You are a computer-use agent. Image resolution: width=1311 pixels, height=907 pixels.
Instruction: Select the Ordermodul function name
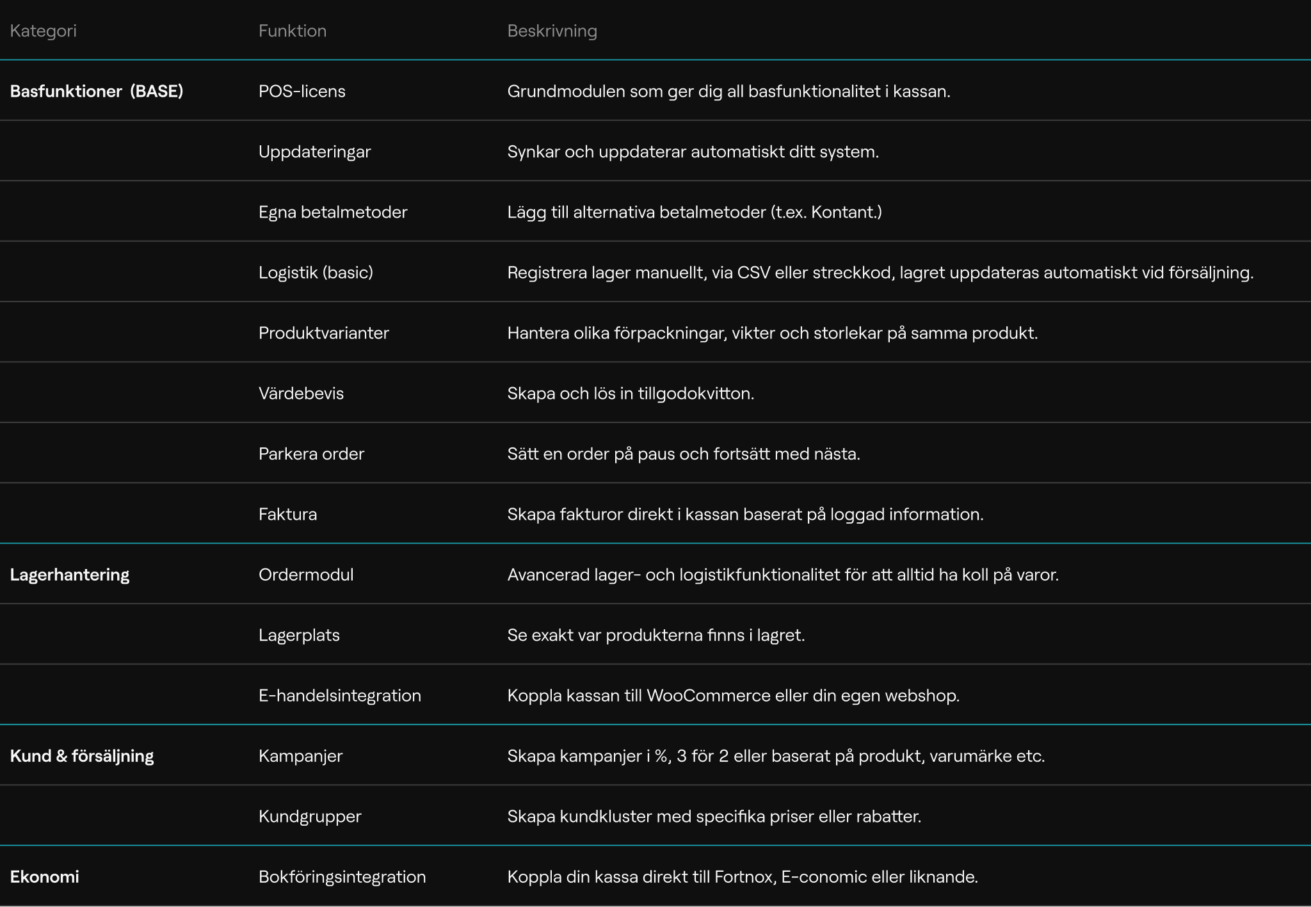[x=306, y=575]
